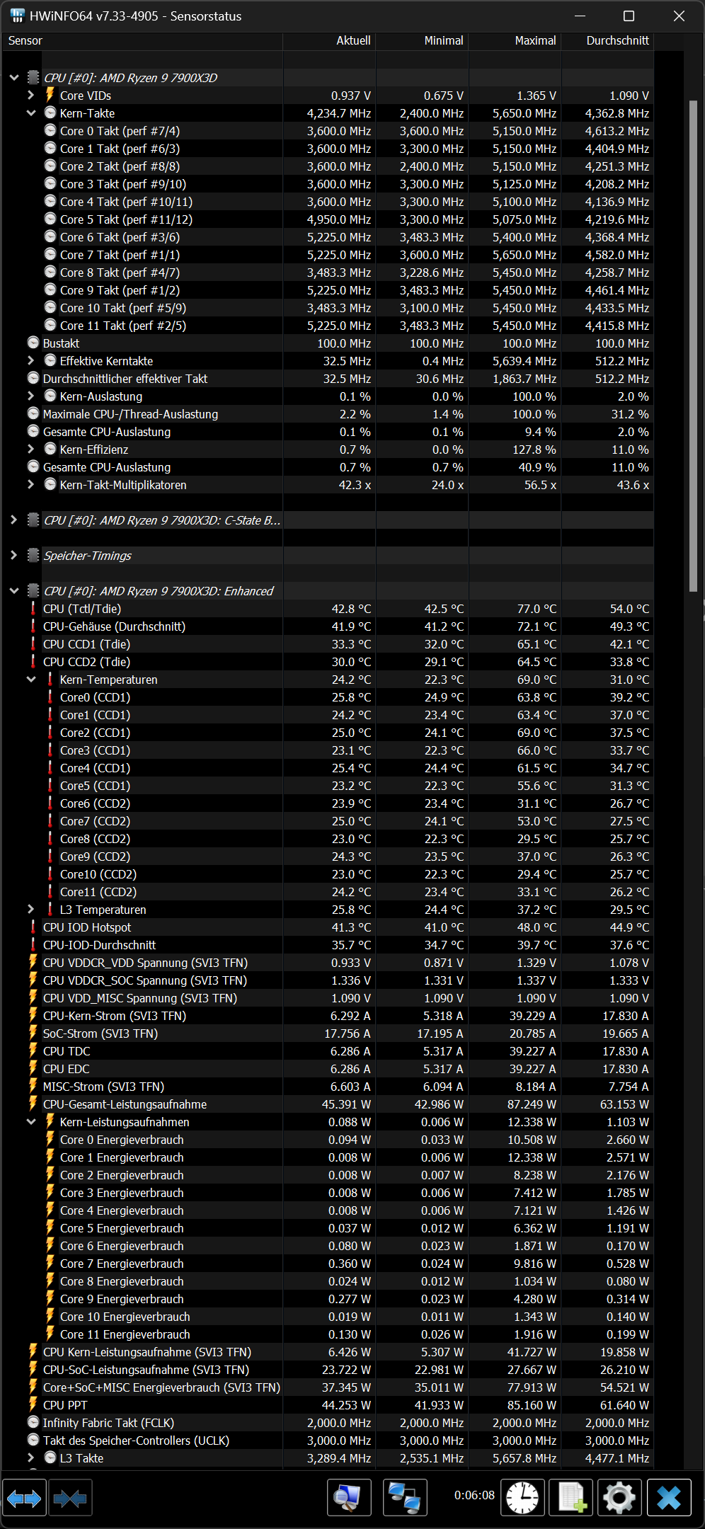Viewport: 705px width, 1529px height.
Task: Click the HWiNFO64 title bar app icon
Action: (18, 16)
